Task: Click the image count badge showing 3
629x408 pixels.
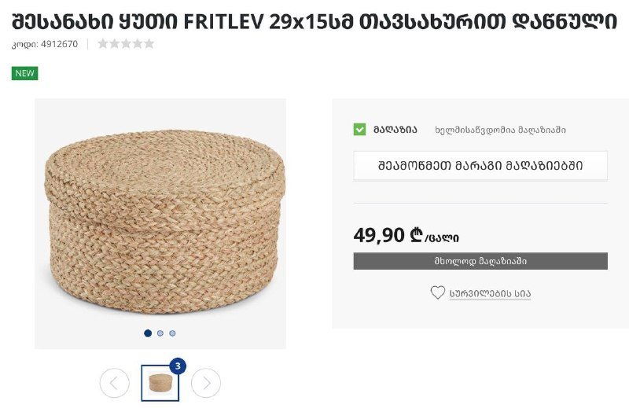Action: point(178,366)
